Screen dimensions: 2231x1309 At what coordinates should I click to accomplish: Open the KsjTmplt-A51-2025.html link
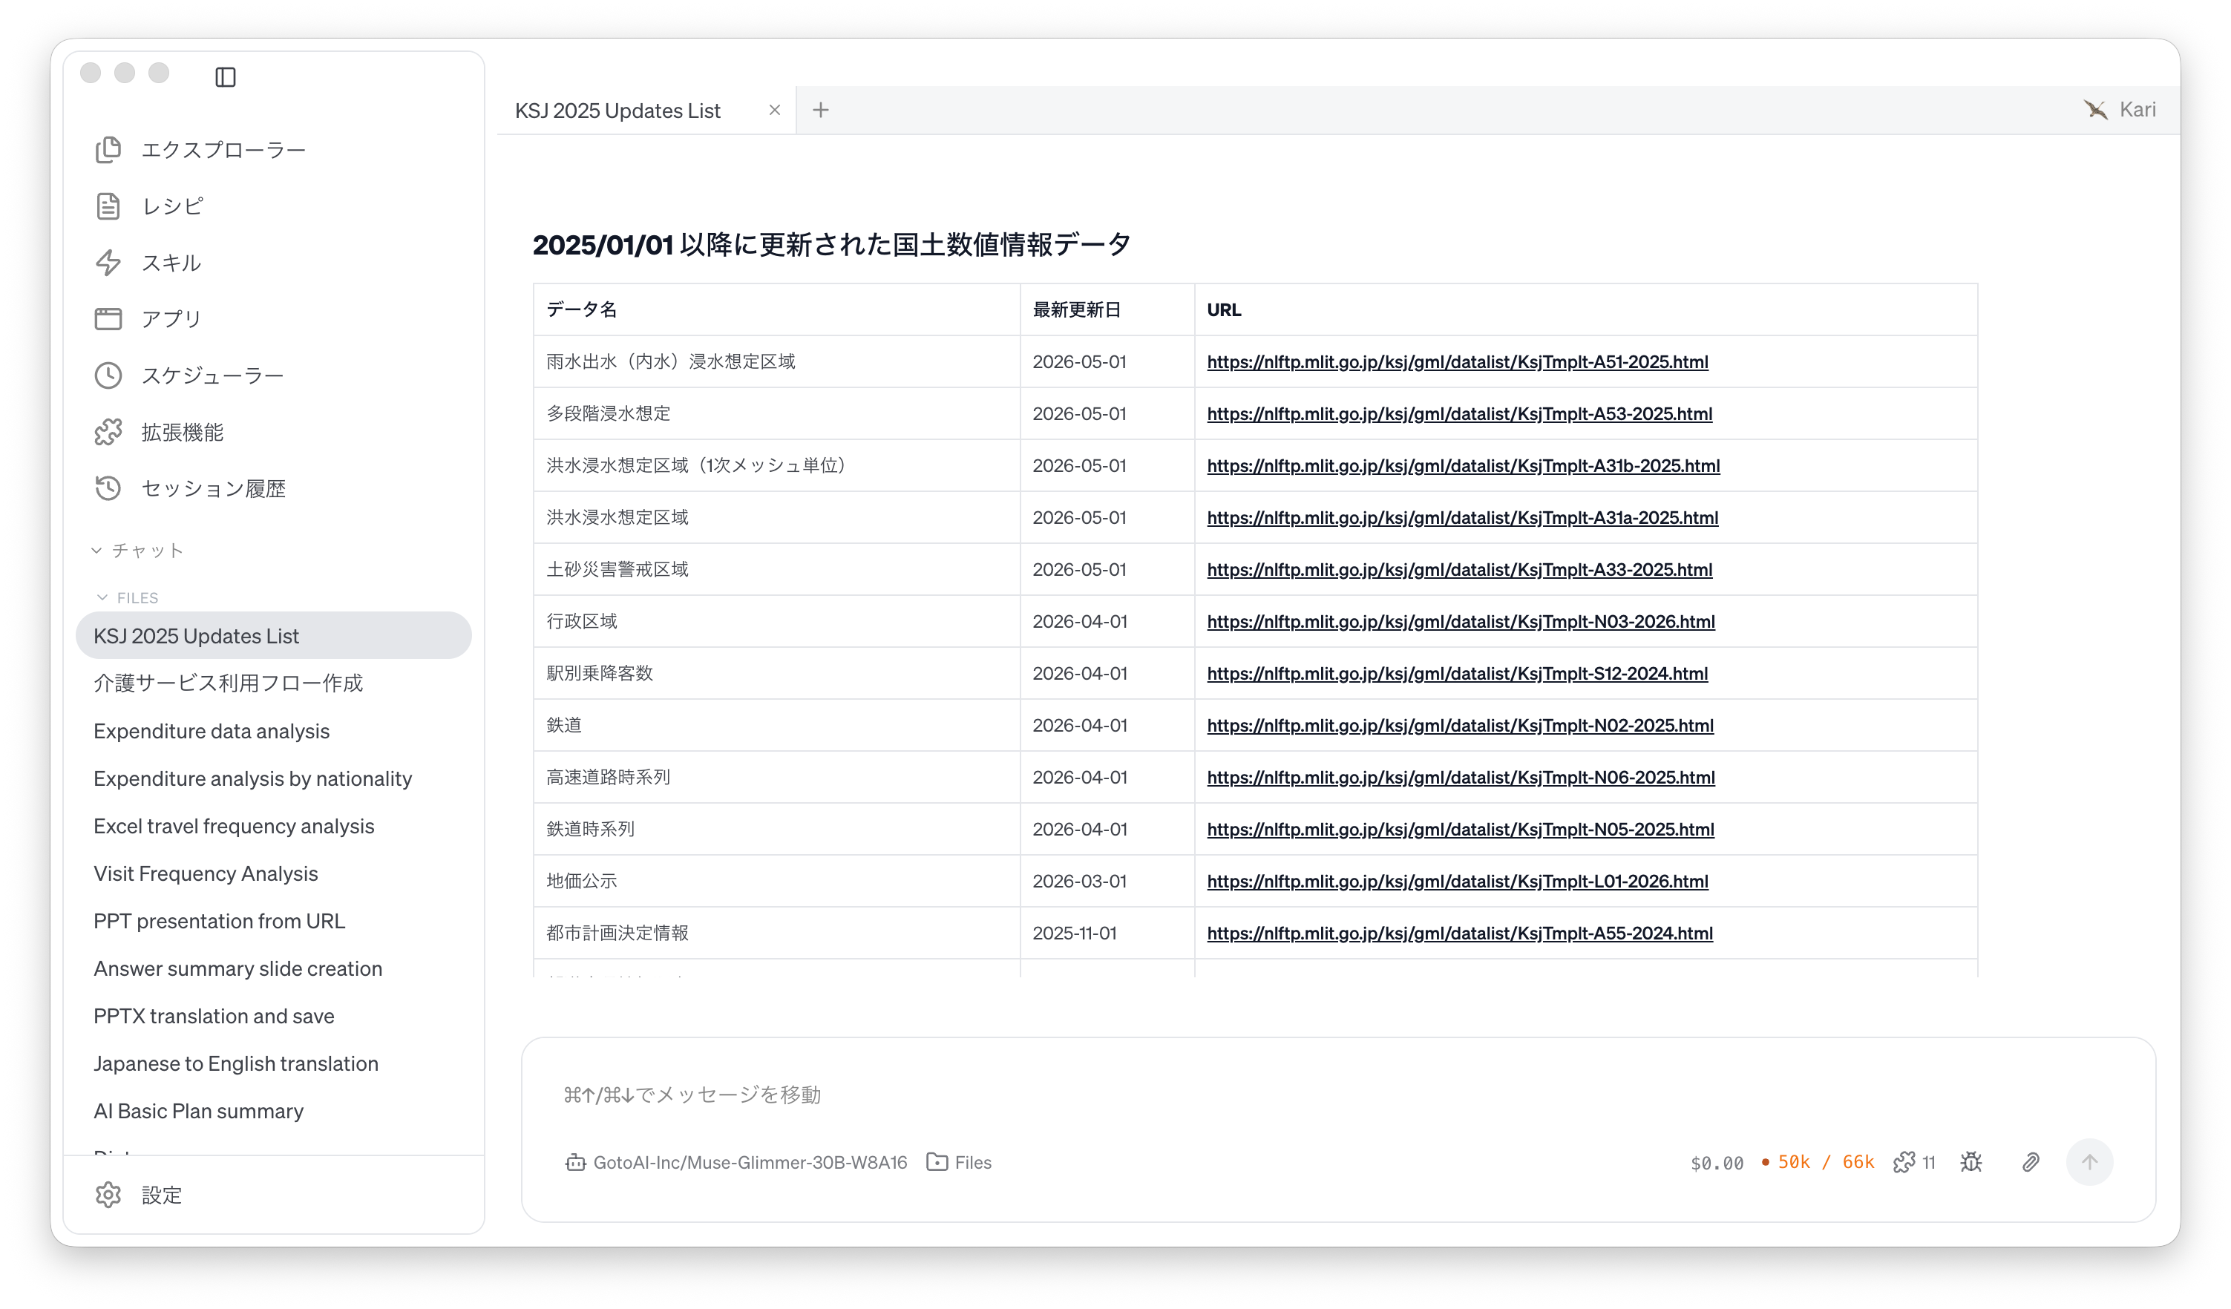1457,362
